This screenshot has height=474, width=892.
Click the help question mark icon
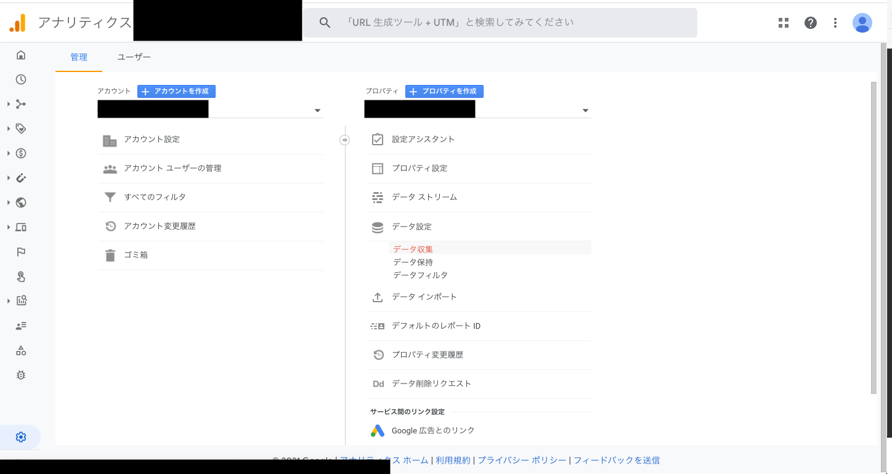(x=811, y=23)
